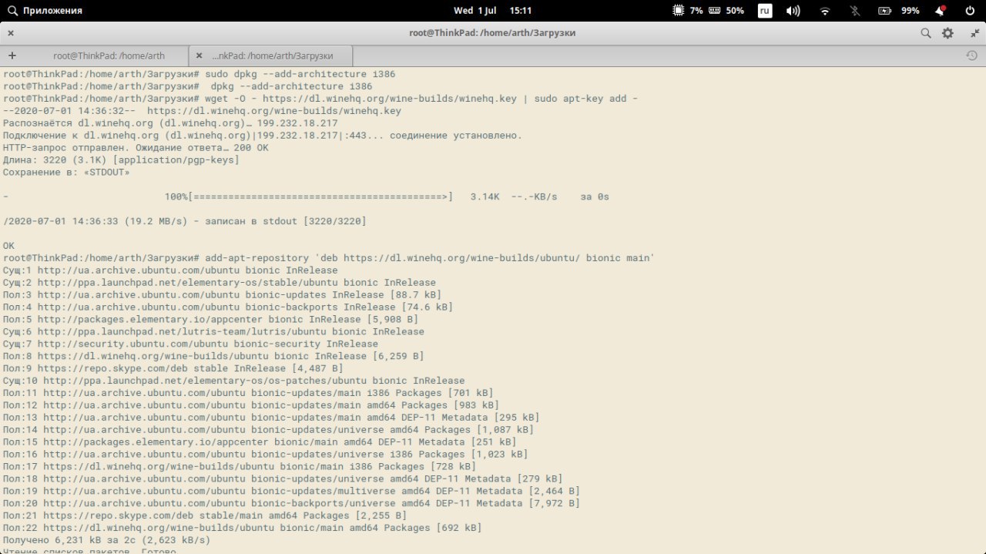Open terminal search with magnifier icon
986x554 pixels.
[x=926, y=33]
